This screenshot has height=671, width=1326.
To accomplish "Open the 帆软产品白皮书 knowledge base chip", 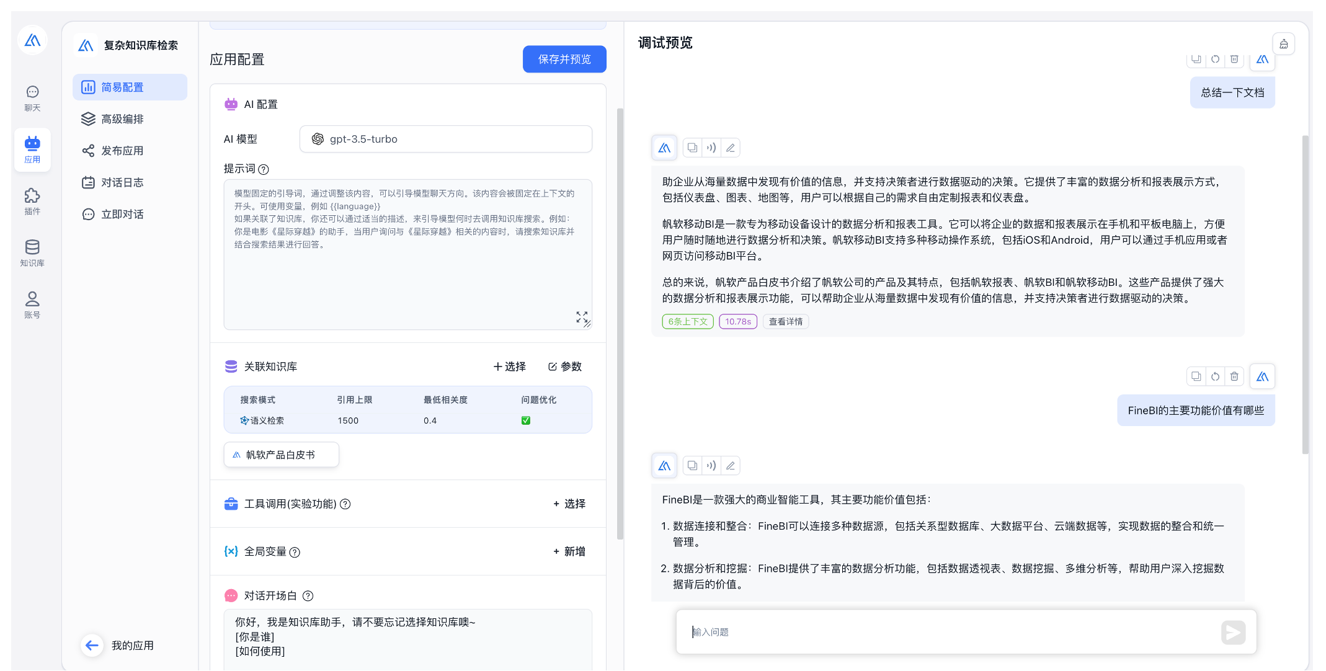I will coord(281,455).
